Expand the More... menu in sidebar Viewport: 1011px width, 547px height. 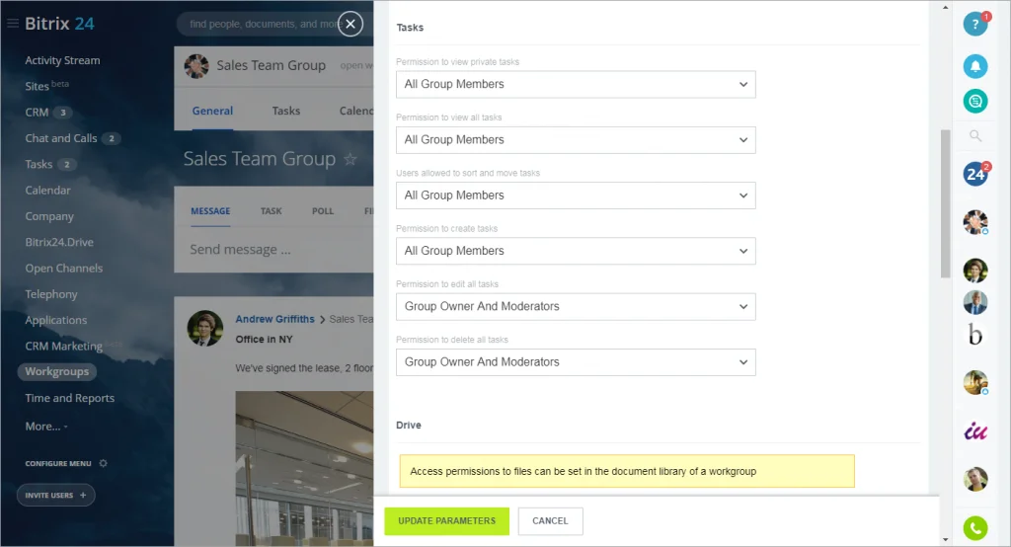click(x=45, y=427)
